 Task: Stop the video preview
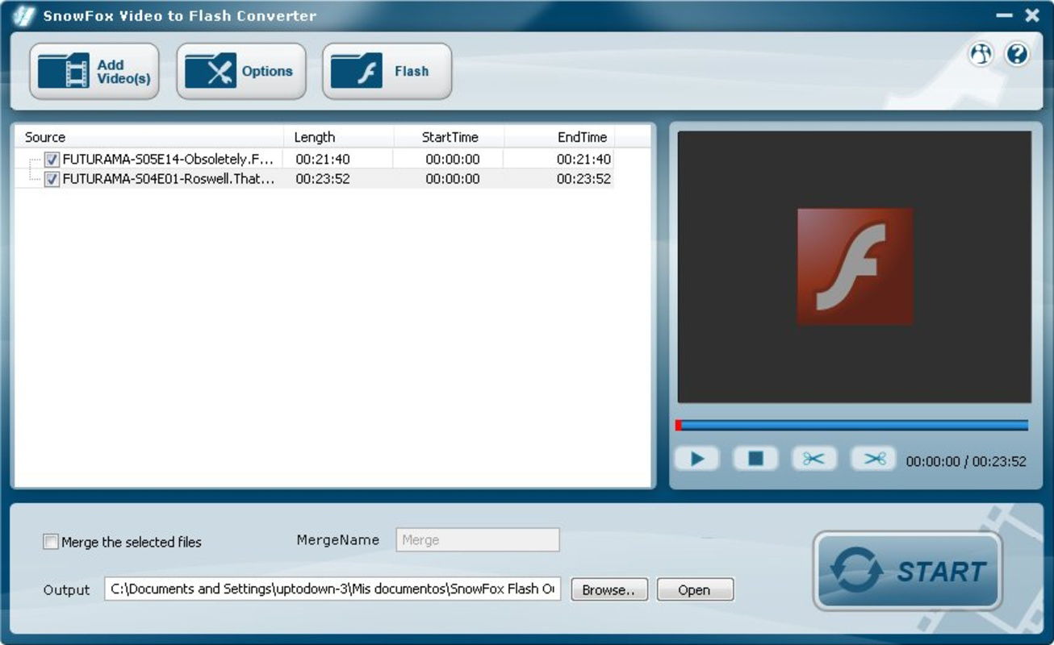[755, 459]
